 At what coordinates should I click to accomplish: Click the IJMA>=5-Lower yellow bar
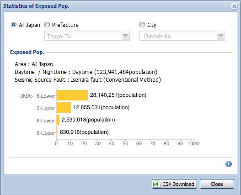(x=72, y=95)
